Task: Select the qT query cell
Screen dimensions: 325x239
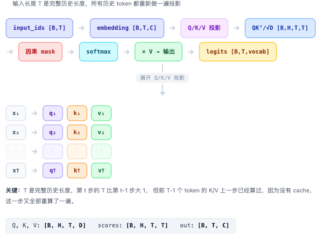Action: point(53,171)
